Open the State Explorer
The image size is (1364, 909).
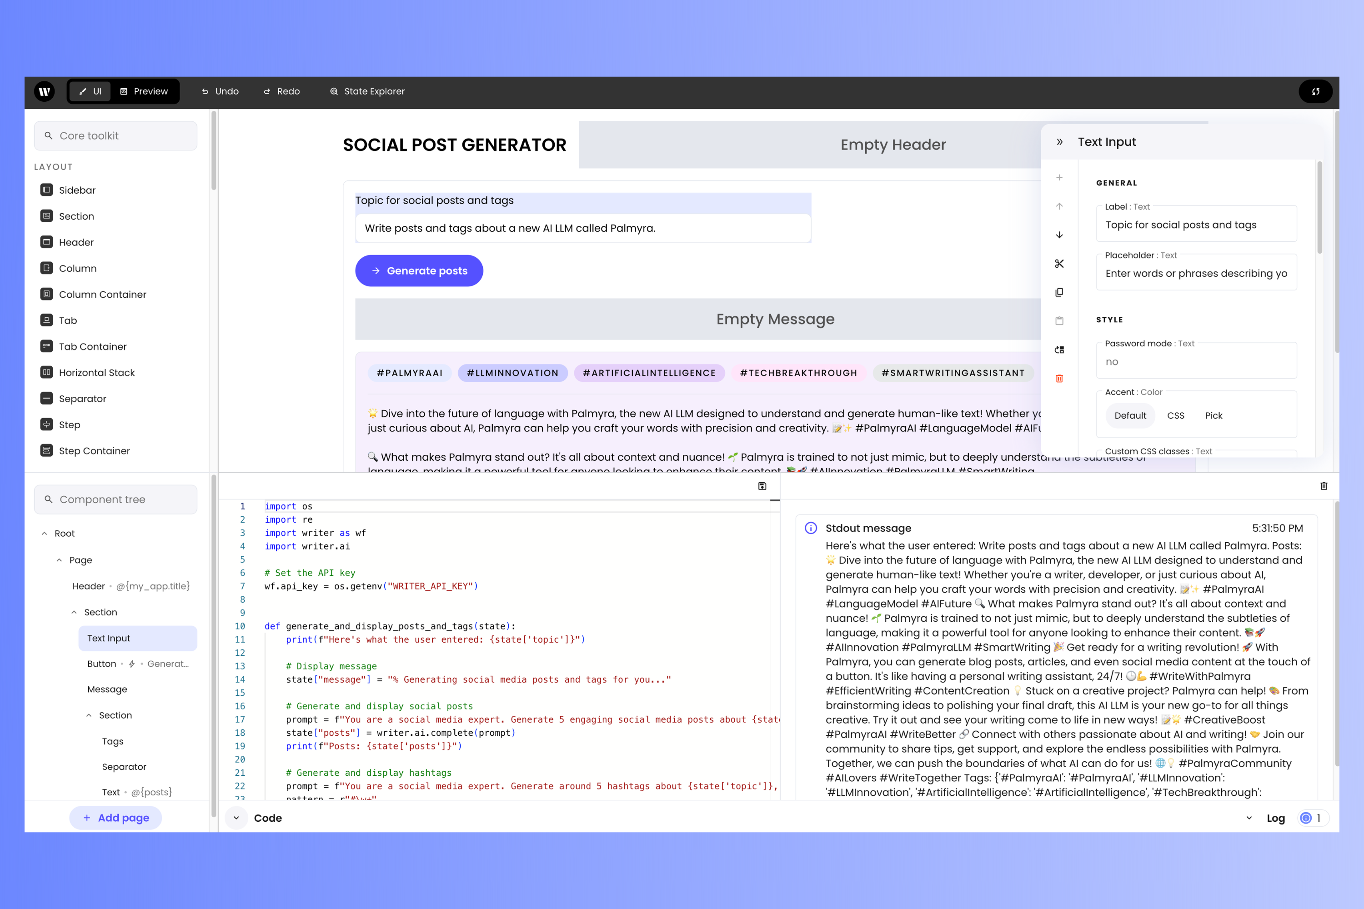(367, 91)
